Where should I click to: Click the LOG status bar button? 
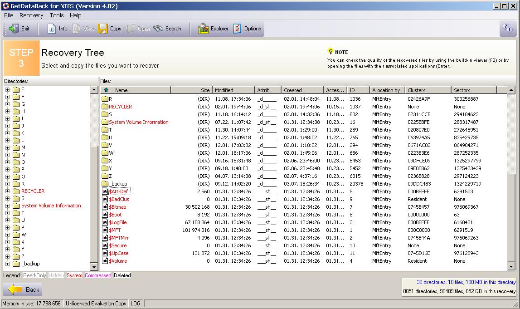point(135,304)
